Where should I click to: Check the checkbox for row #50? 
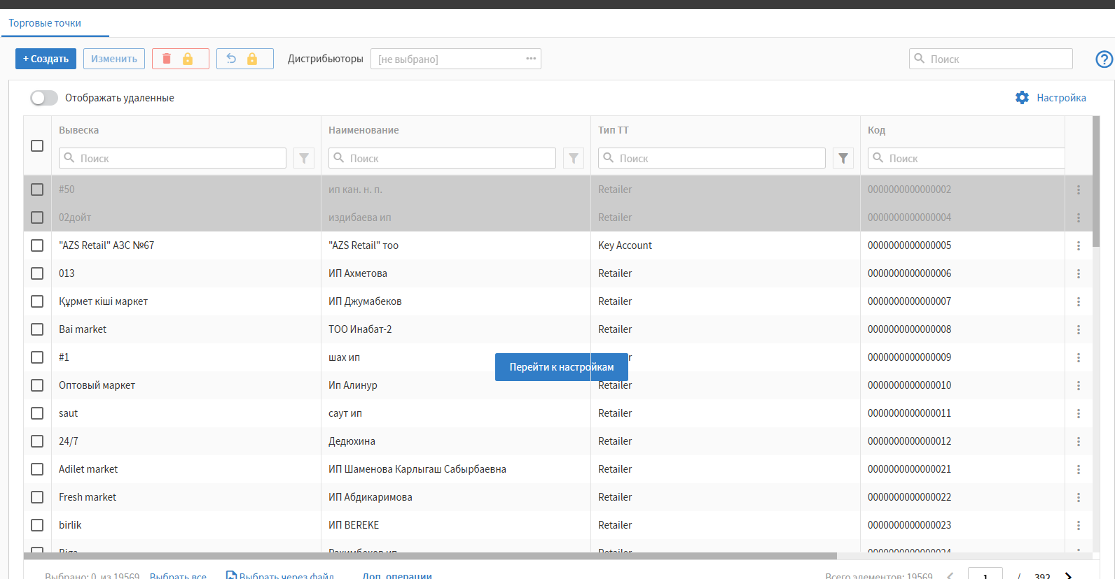pyautogui.click(x=37, y=190)
